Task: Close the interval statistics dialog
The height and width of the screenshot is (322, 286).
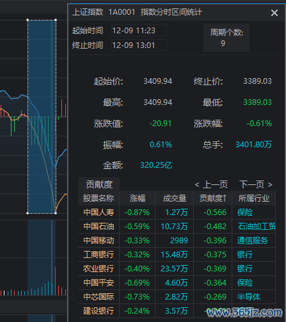Action: click(274, 13)
